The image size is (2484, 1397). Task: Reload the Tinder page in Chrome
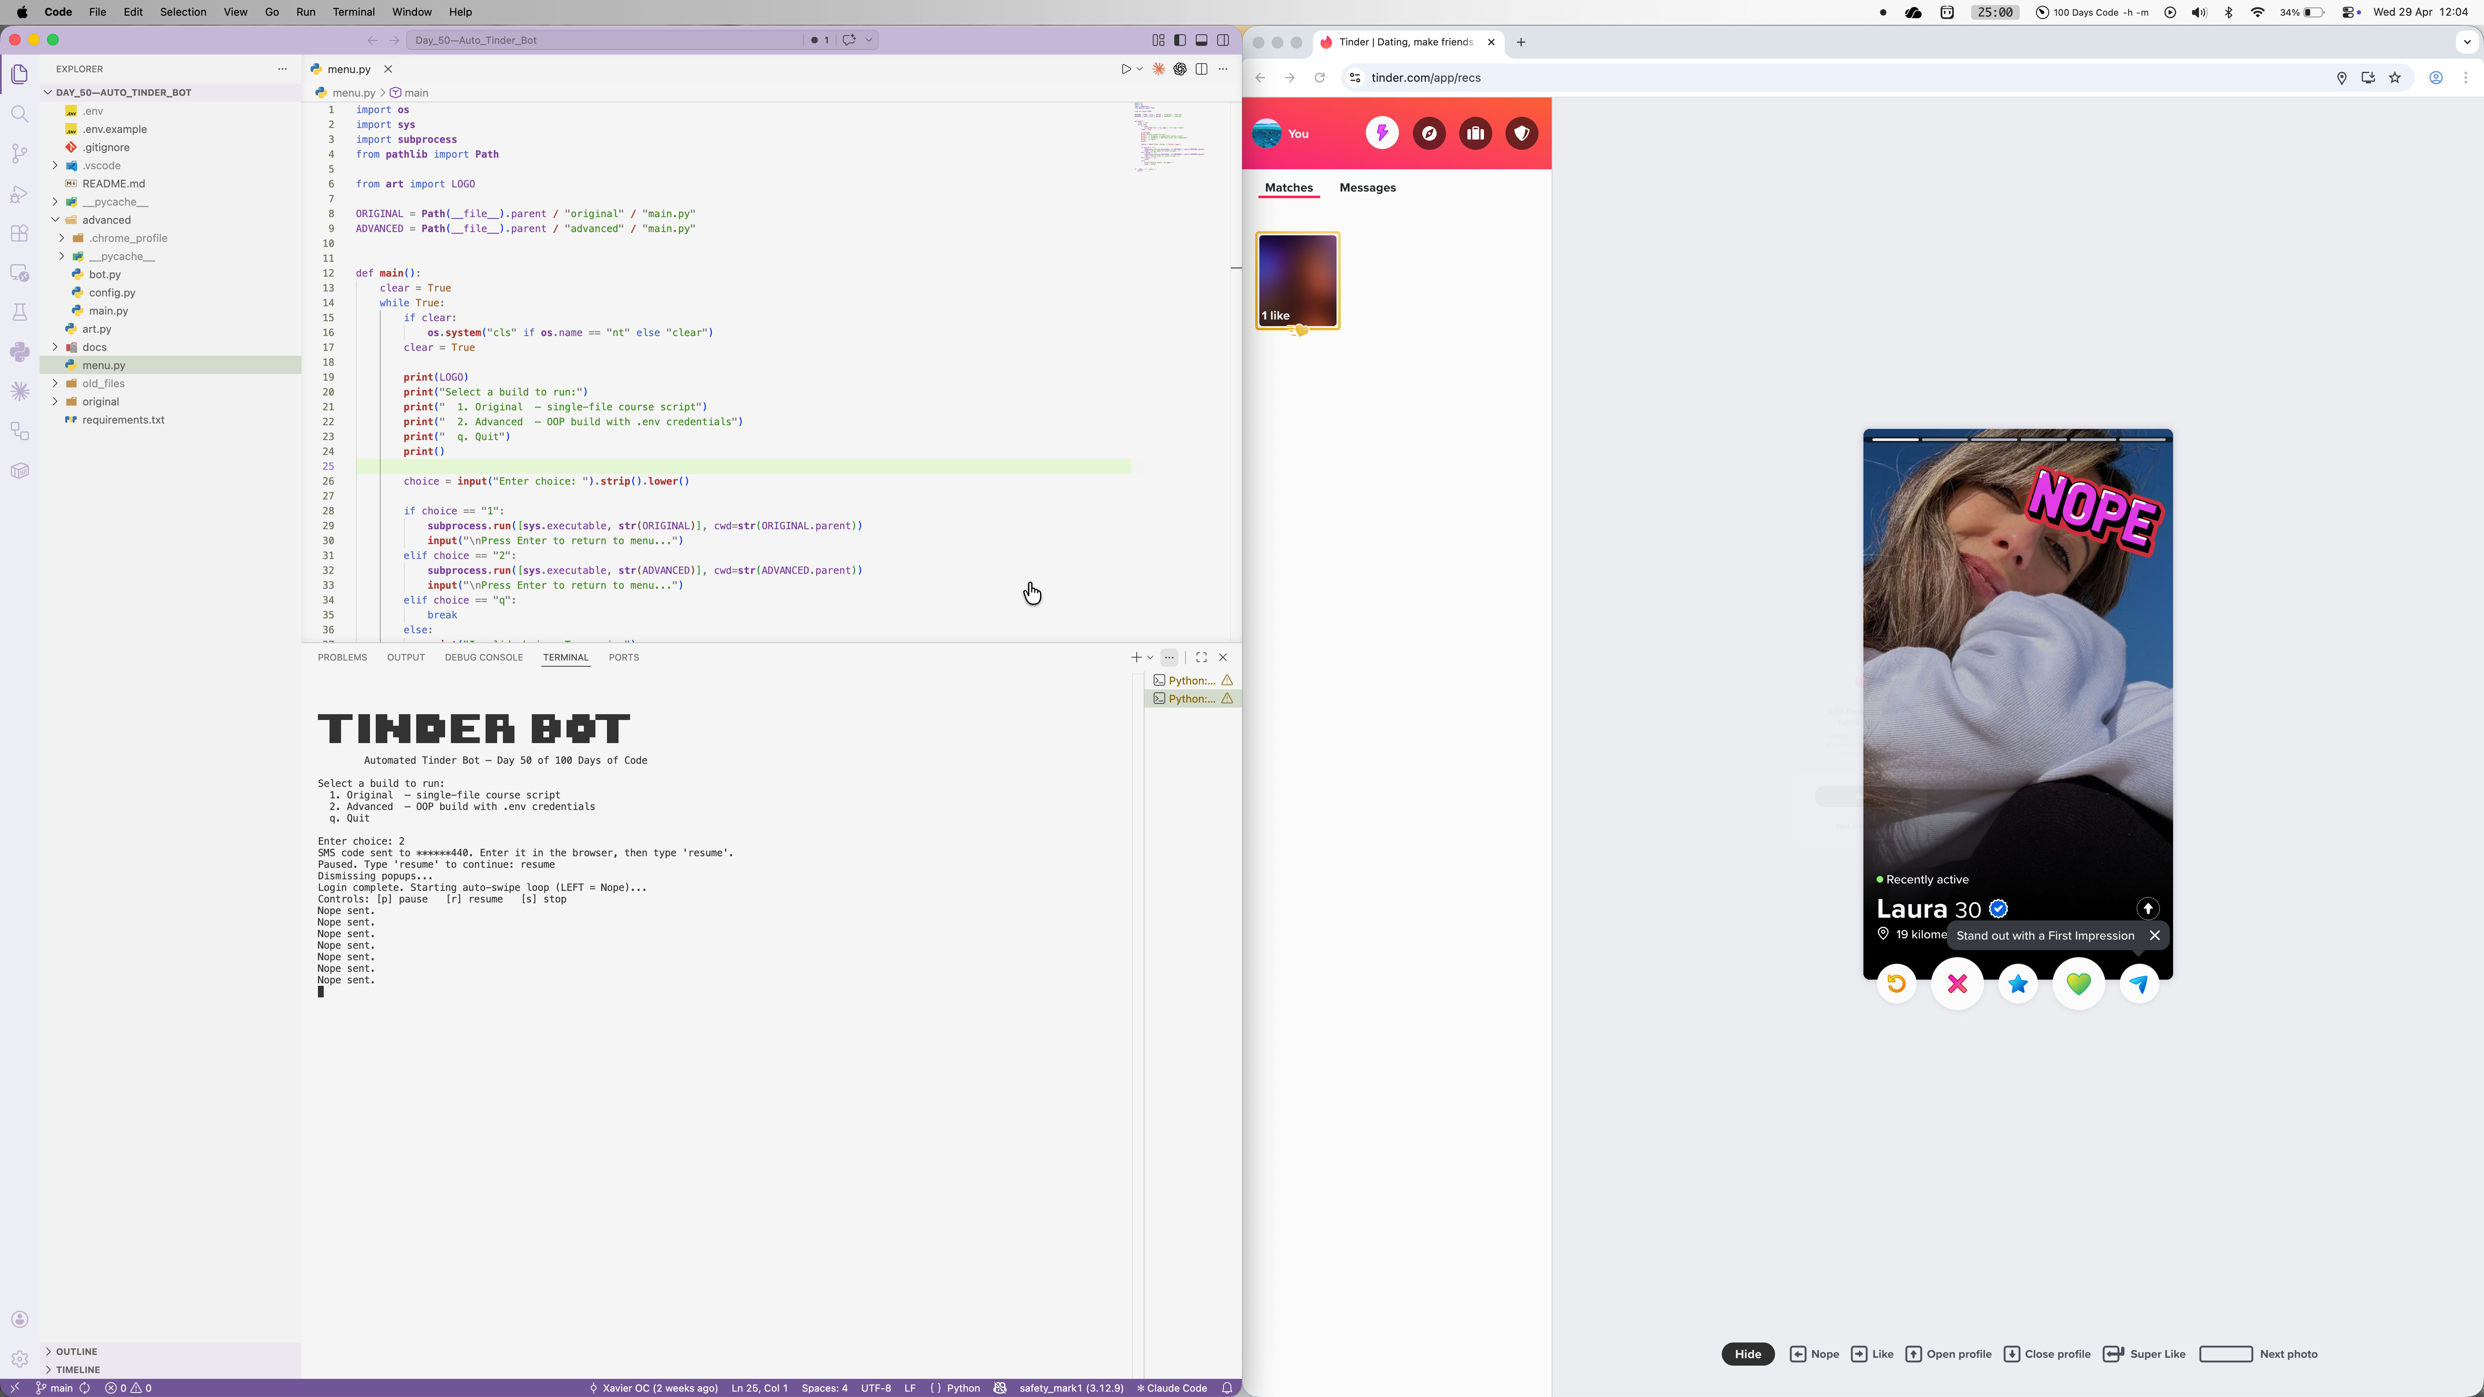(1319, 78)
